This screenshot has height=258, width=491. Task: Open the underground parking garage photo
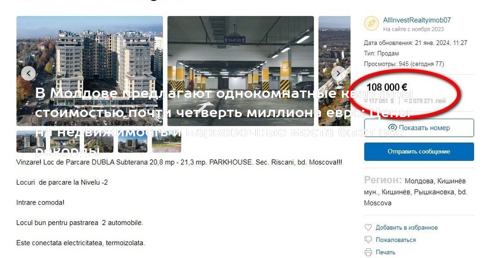(241, 71)
